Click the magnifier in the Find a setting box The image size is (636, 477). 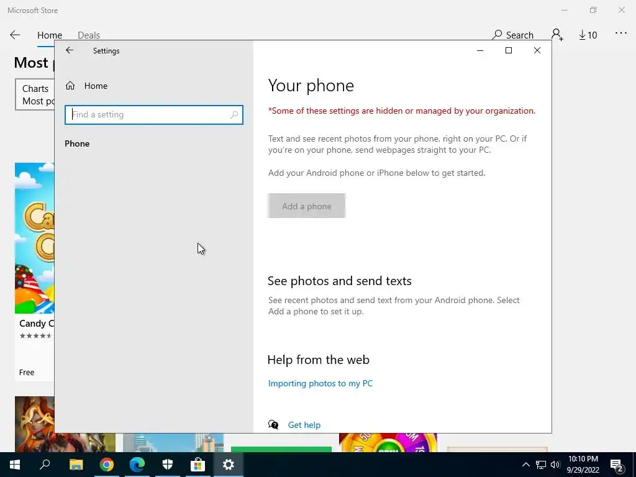(234, 115)
